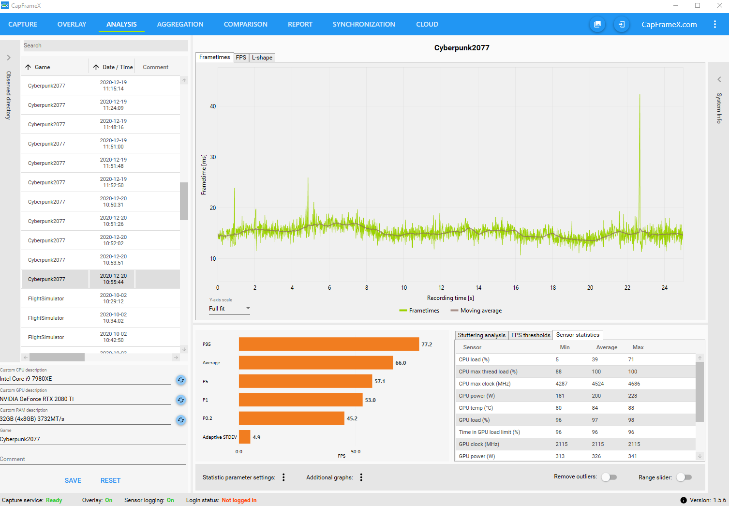The width and height of the screenshot is (729, 506).
Task: Select FlightSimulator record from 2020-10-02 10:29:12
Action: 101,298
